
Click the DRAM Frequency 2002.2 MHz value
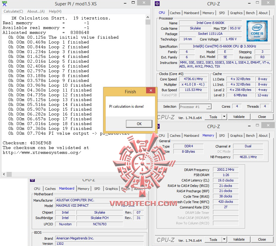226,169
